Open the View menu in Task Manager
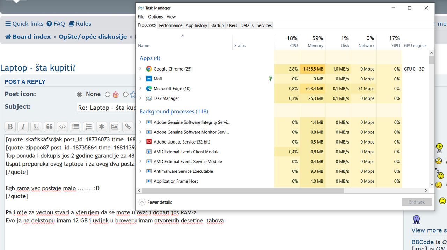This screenshot has height=250, width=447. point(171,17)
